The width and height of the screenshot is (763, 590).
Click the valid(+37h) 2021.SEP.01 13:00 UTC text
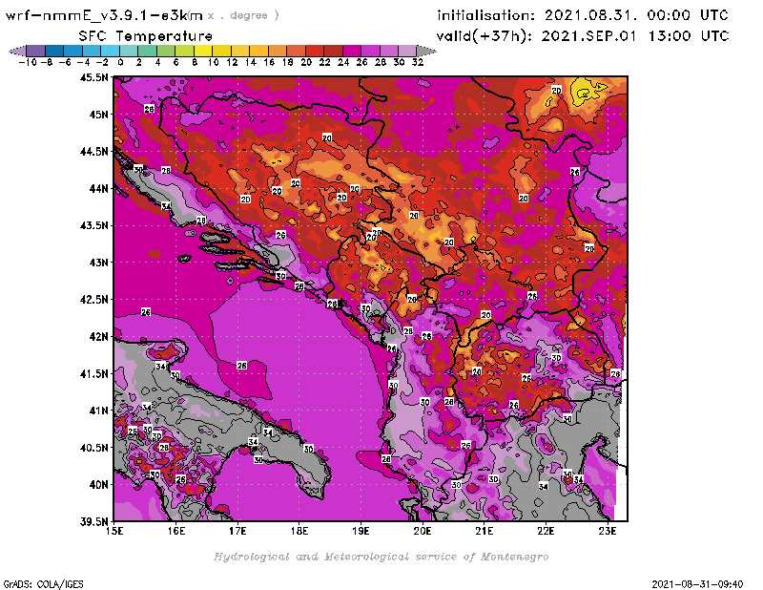[x=583, y=35]
